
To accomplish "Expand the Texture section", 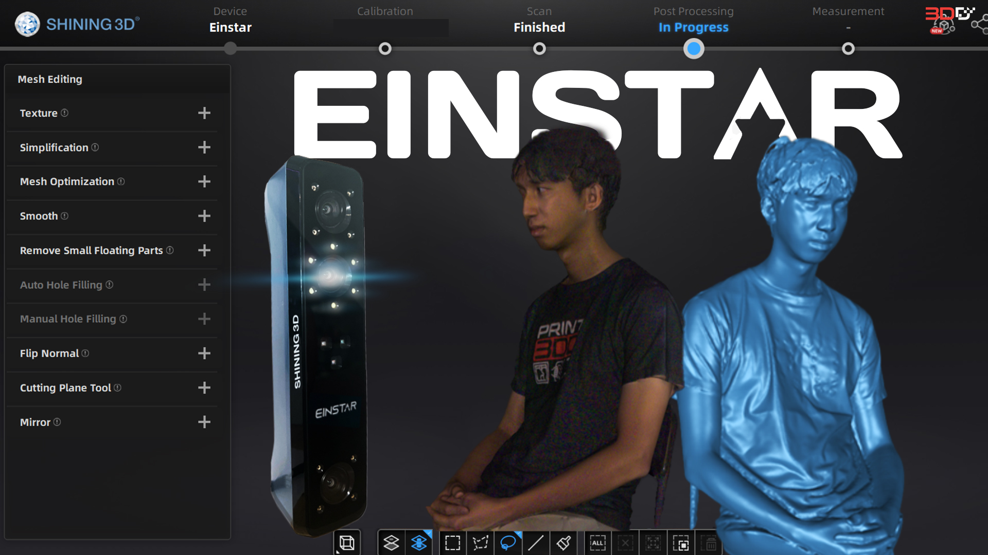I will coord(204,113).
